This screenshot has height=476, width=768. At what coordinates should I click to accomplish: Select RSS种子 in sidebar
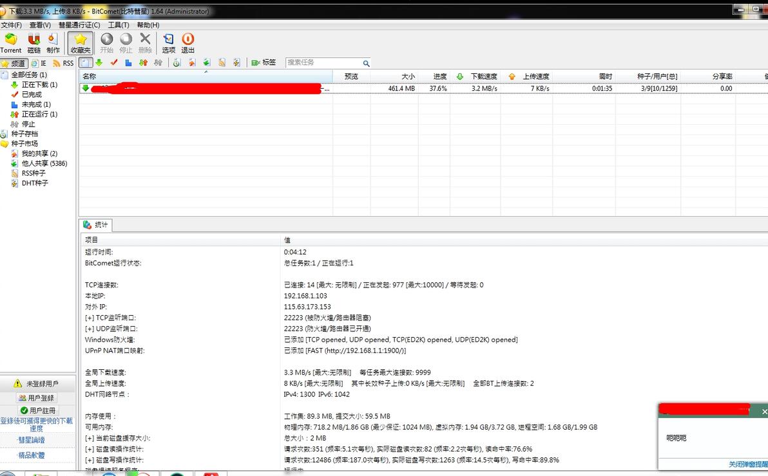34,173
